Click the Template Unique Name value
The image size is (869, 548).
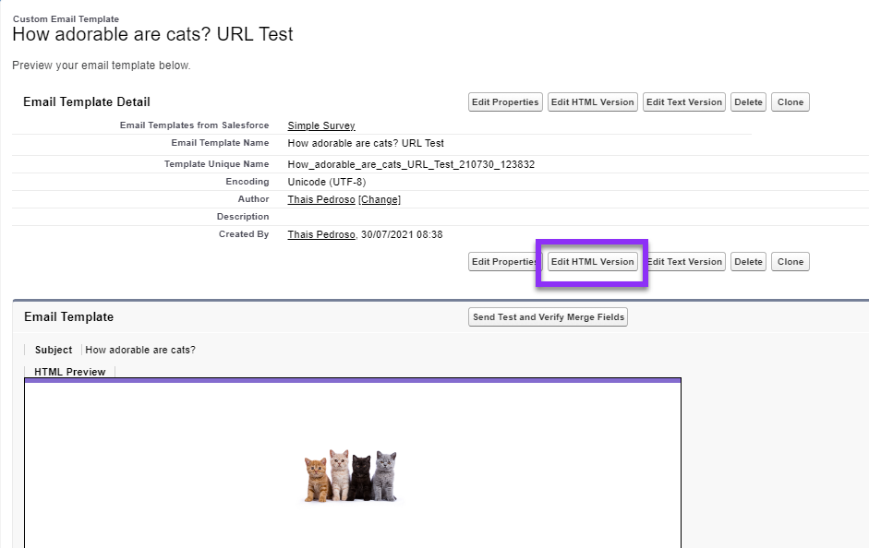click(411, 164)
